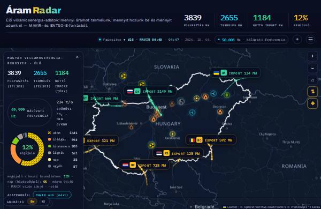Click the Slovakia import 2149 MW label
The height and width of the screenshot is (209, 321).
coord(150,92)
